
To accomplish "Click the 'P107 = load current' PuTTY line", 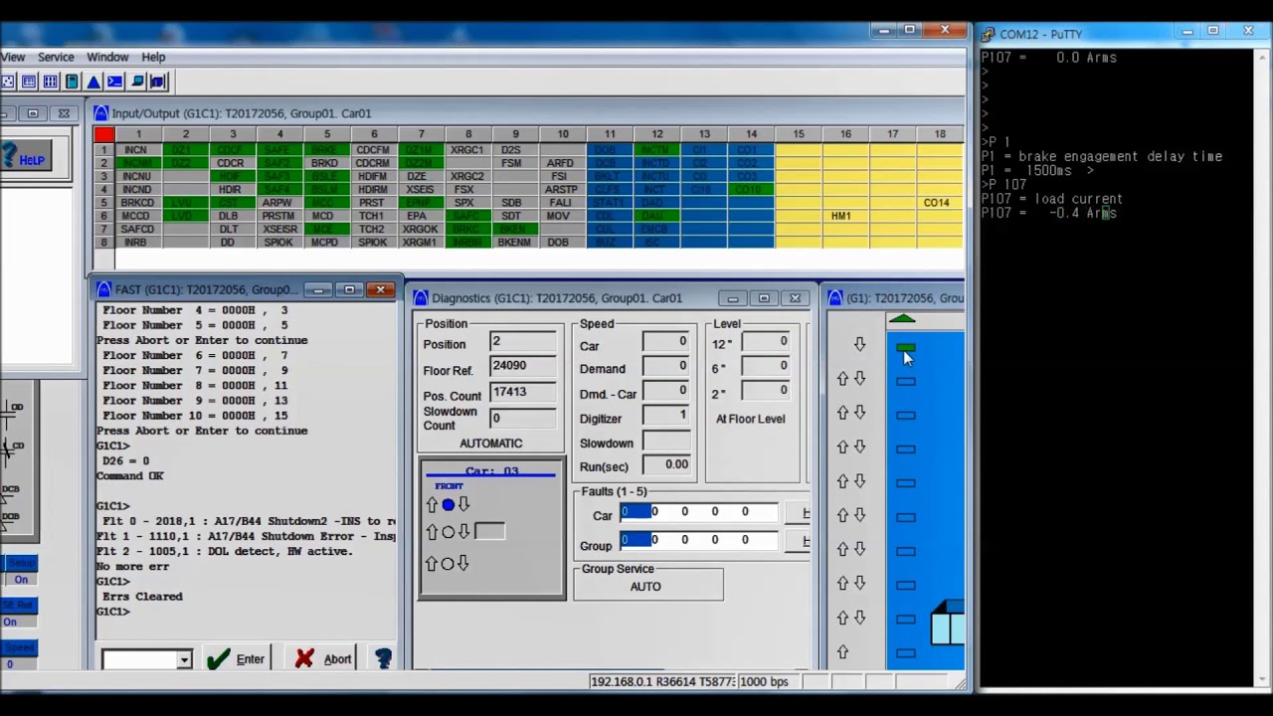I will pyautogui.click(x=1052, y=199).
